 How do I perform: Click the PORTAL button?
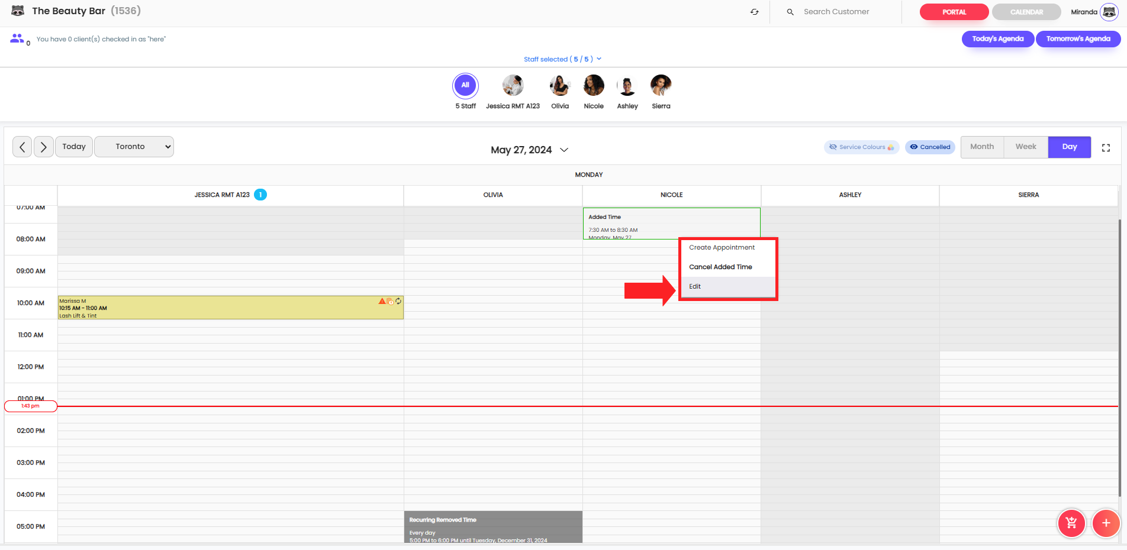954,12
